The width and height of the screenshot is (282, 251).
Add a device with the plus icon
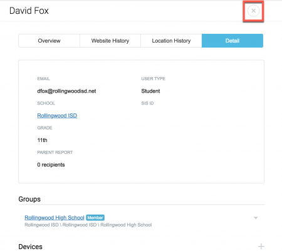tap(261, 247)
